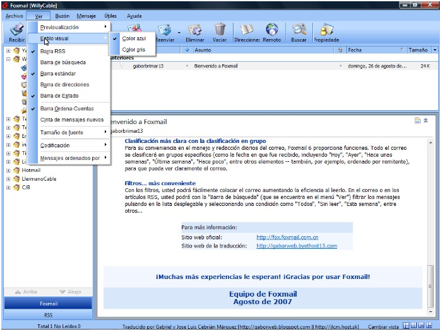Click the Buscar magnifier icon
Viewport: 440px width, 330px height.
pyautogui.click(x=299, y=30)
